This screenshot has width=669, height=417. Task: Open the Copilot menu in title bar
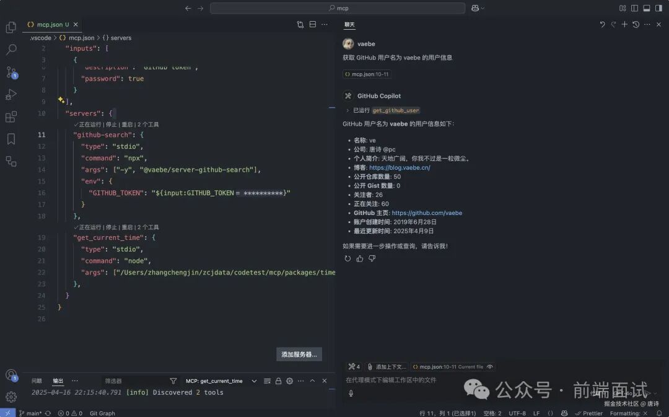pyautogui.click(x=478, y=8)
